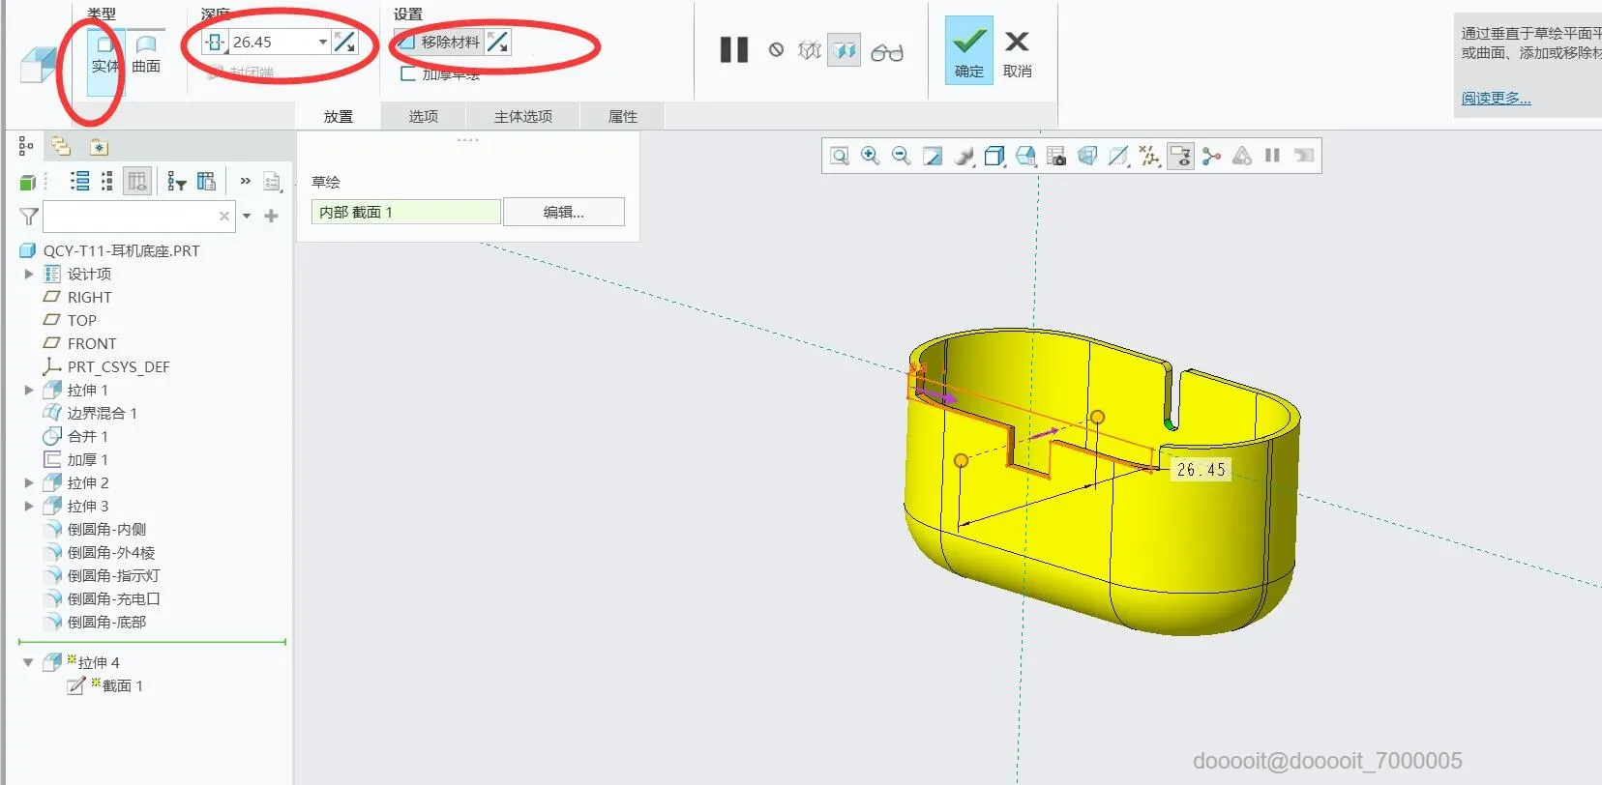Click the zoom out icon
1602x785 pixels.
(x=901, y=156)
